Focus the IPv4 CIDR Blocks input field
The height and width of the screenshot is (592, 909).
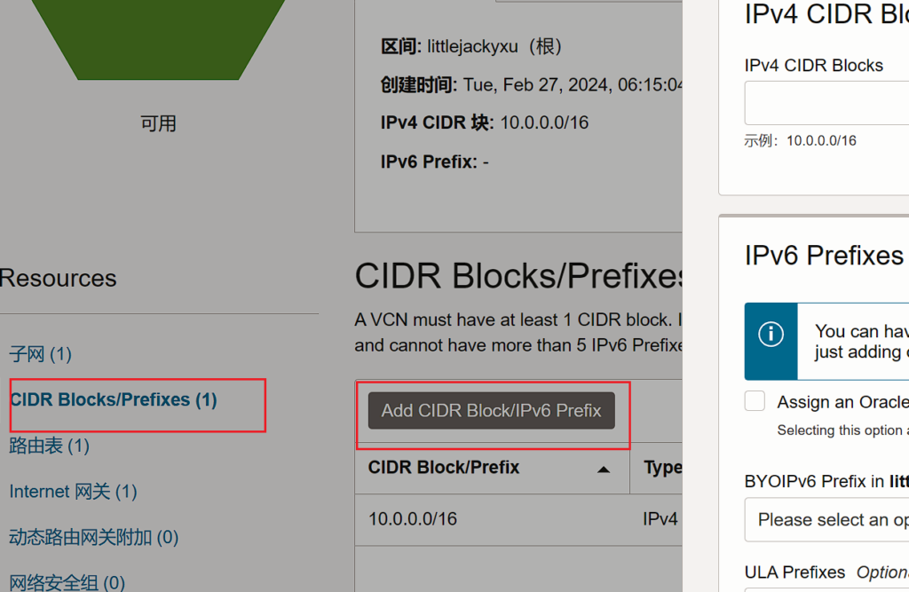point(826,103)
